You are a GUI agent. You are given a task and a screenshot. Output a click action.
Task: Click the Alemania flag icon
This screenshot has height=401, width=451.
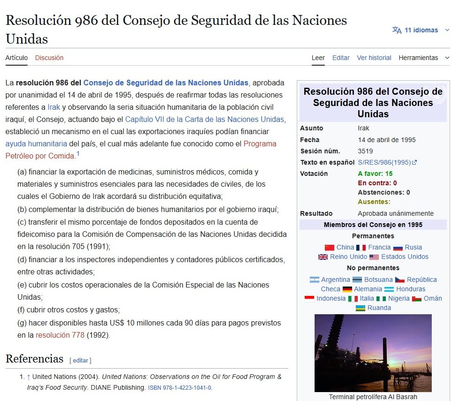[347, 289]
